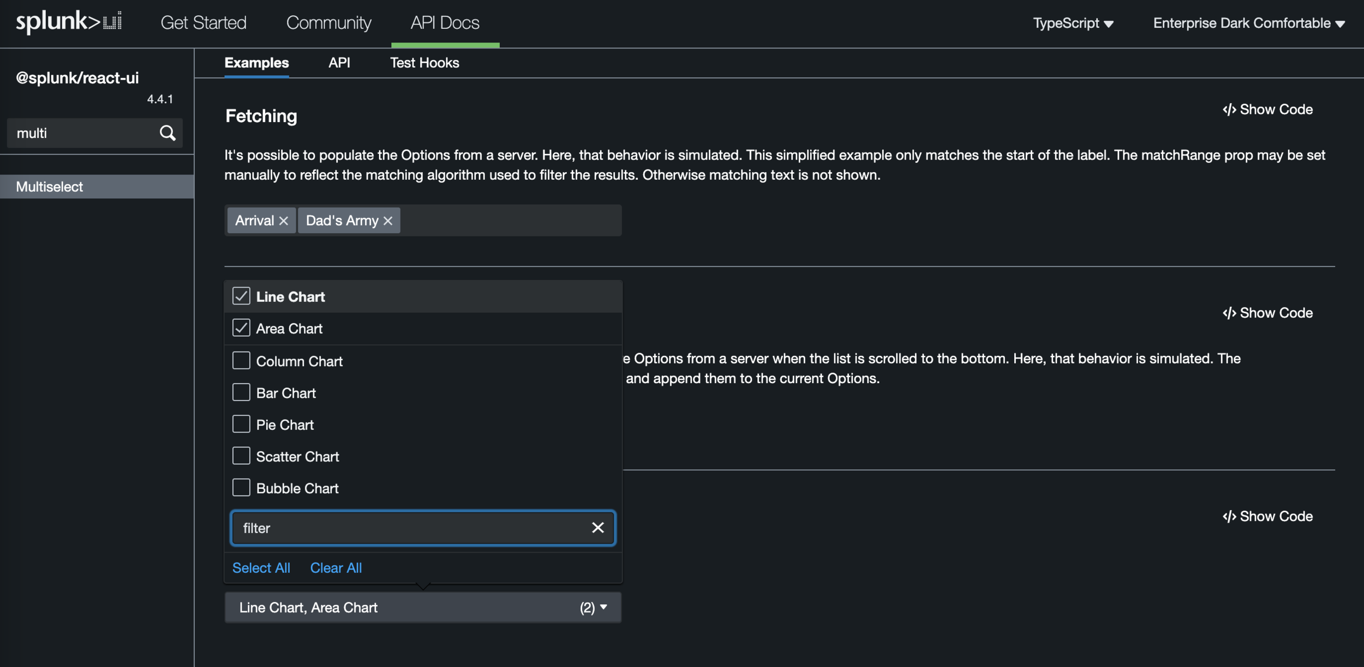The image size is (1364, 667).
Task: Open the Enterprise Dark Comfortable theme dropdown
Action: (1248, 23)
